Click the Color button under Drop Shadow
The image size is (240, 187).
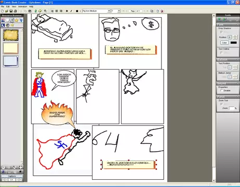tap(224, 43)
